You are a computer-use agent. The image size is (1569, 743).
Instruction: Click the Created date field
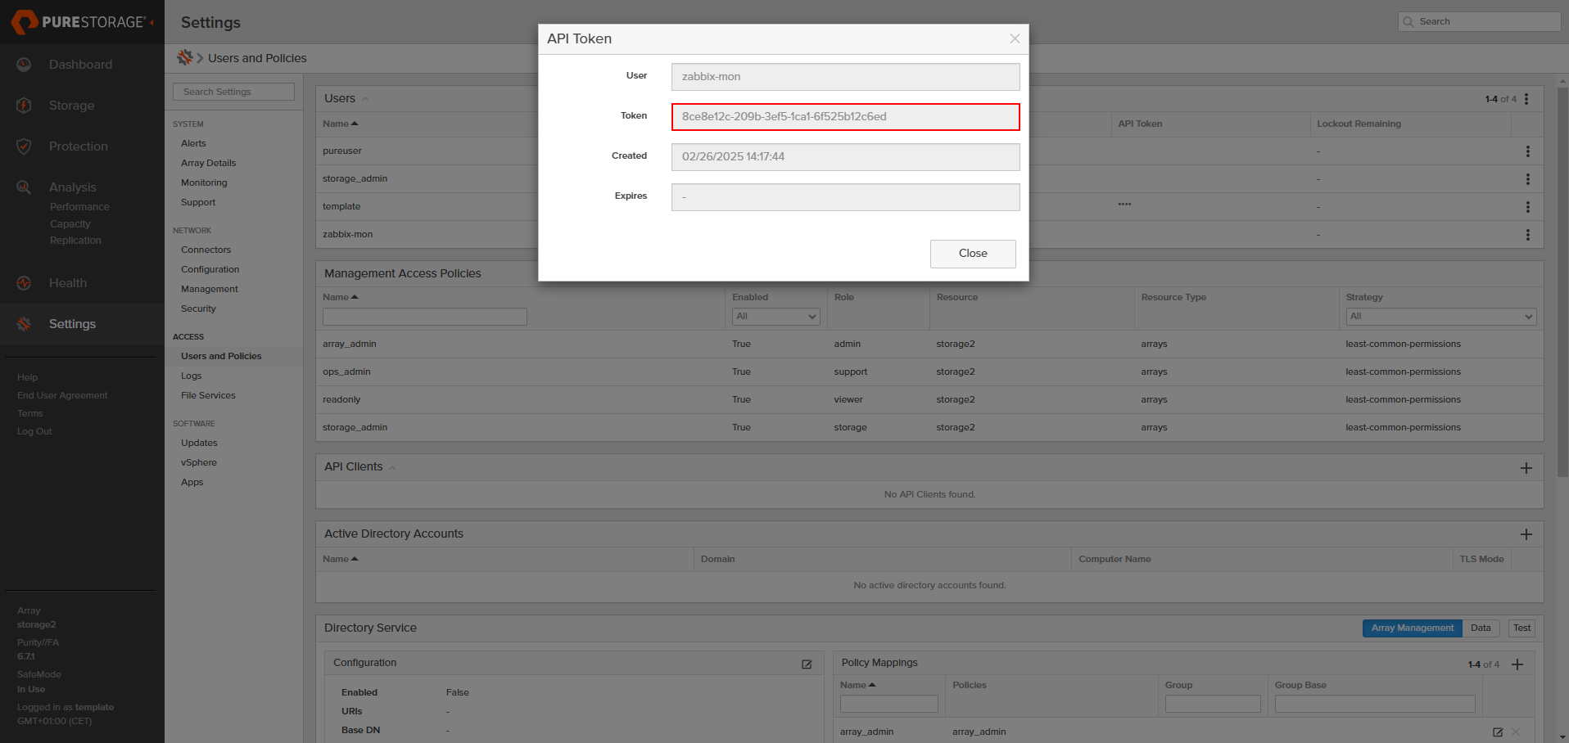(x=845, y=157)
